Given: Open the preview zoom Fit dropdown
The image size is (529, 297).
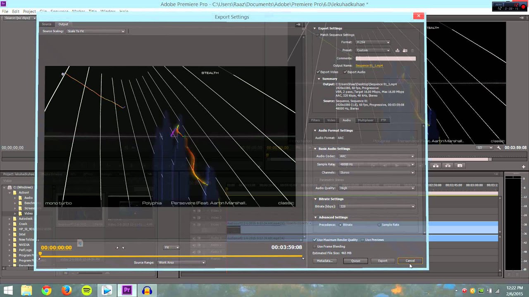Looking at the screenshot, I should pyautogui.click(x=172, y=247).
